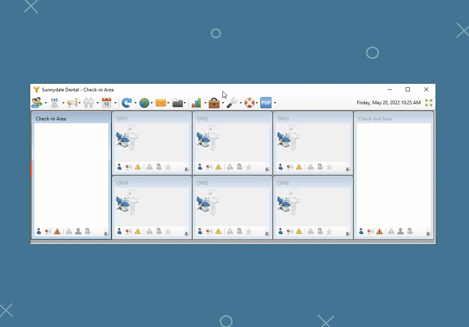Open the wrench settings tool icon
The width and height of the screenshot is (469, 327).
tap(232, 103)
